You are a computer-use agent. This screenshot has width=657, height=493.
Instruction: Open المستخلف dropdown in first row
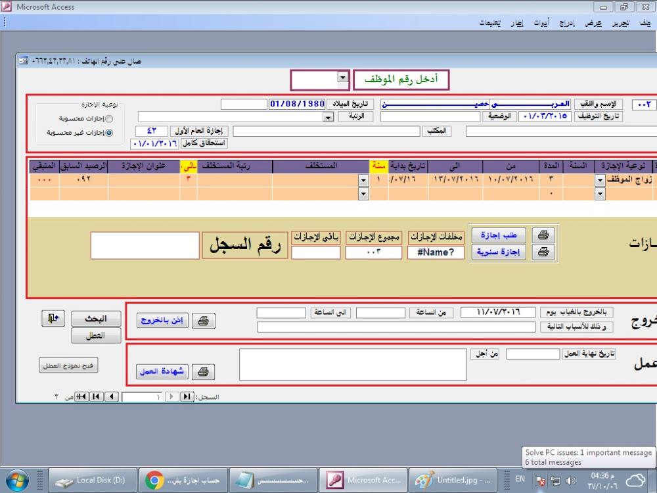363,180
